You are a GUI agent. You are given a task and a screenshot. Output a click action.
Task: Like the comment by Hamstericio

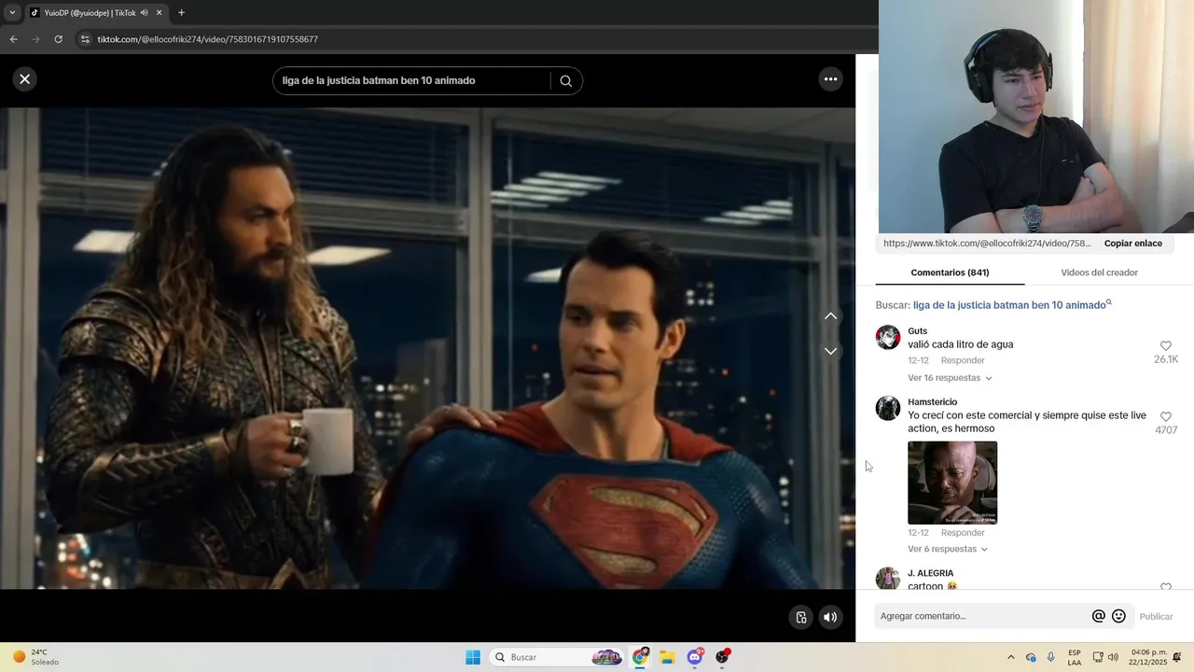pos(1165,417)
